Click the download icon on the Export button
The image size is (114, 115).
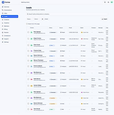(x=102, y=19)
